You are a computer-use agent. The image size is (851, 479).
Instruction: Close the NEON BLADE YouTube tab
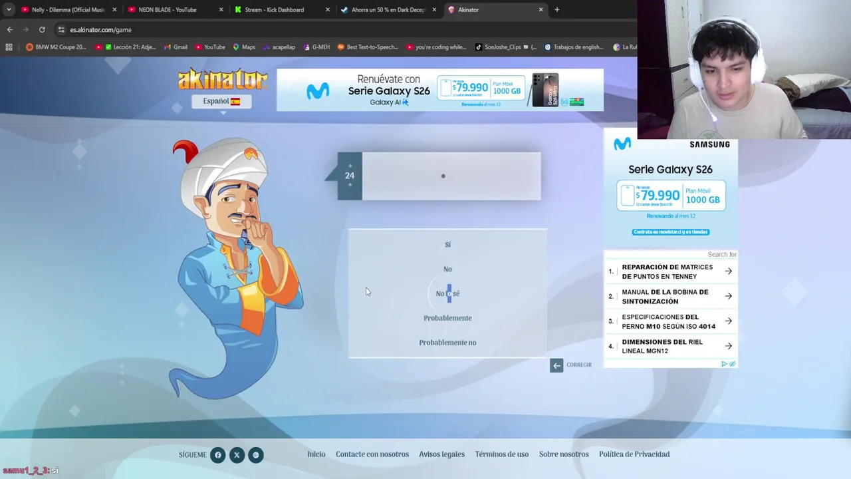[221, 9]
